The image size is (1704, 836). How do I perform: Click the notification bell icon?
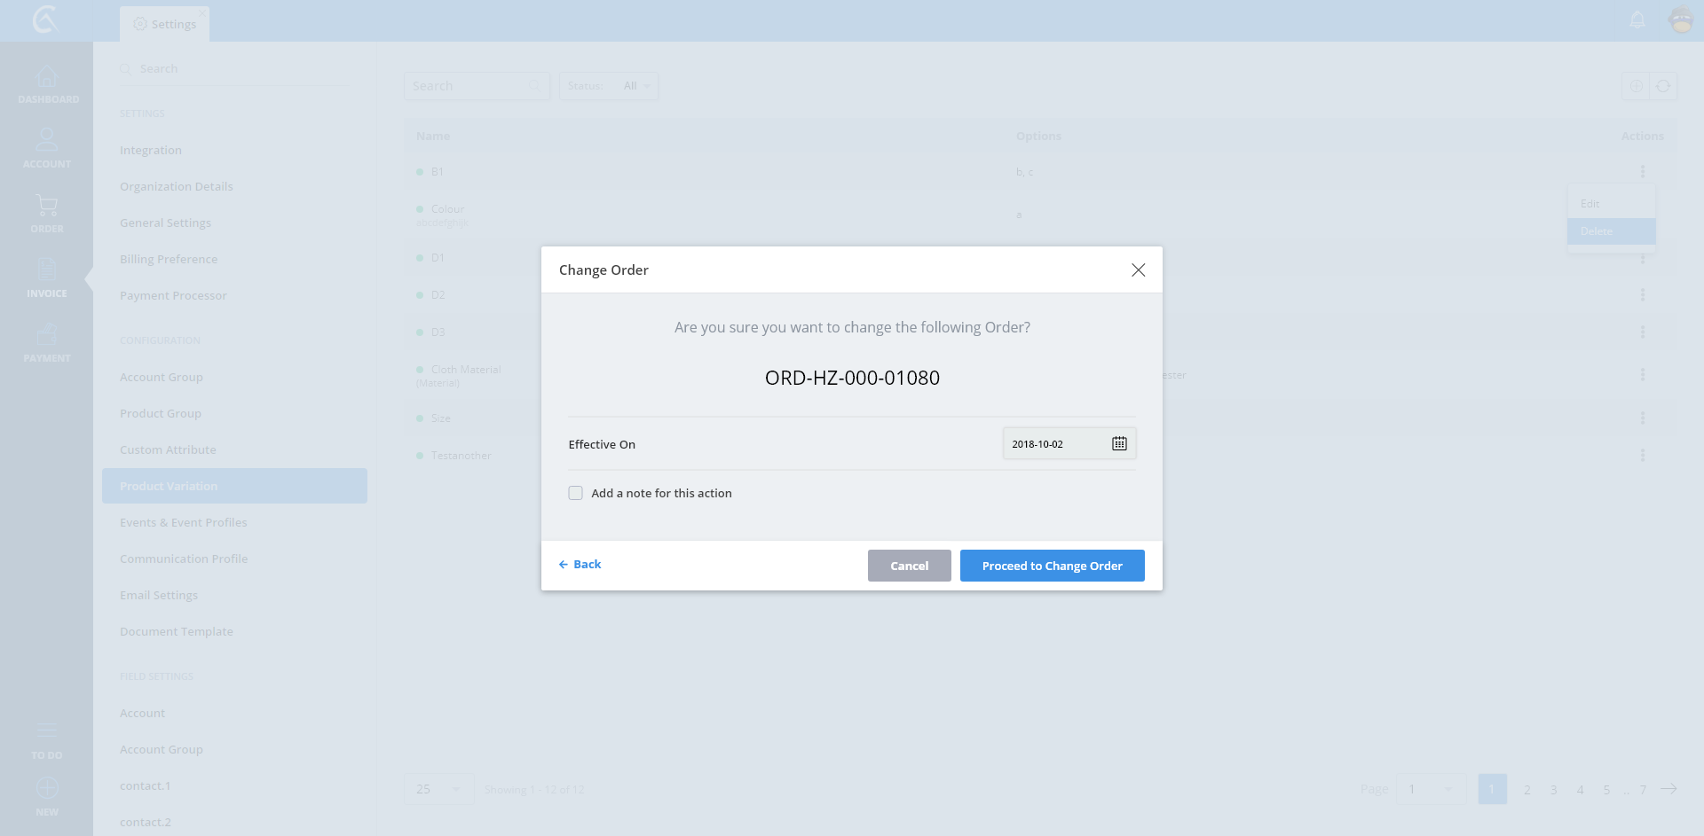pos(1637,20)
